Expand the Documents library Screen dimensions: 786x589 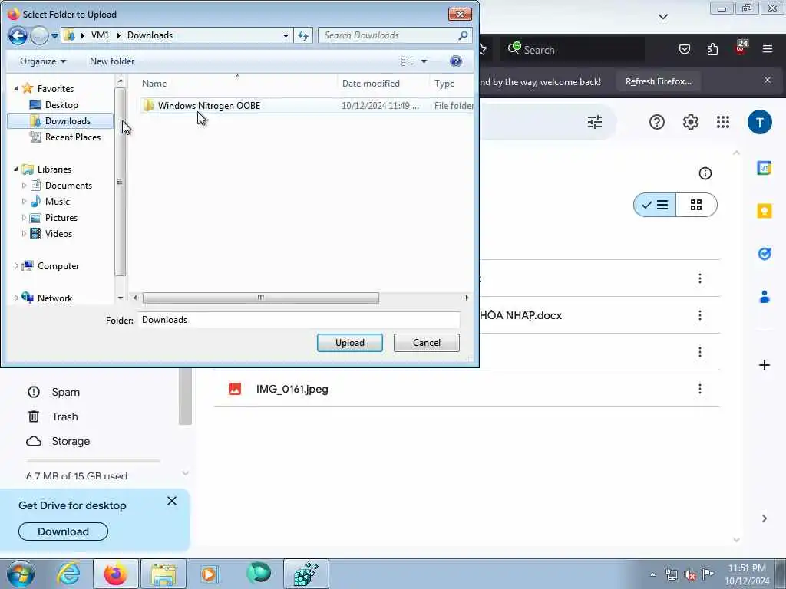point(24,186)
